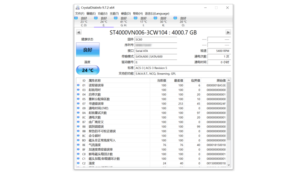307x176 pixels.
Task: Click scroll down arrow of attribute list
Action: [x=229, y=165]
